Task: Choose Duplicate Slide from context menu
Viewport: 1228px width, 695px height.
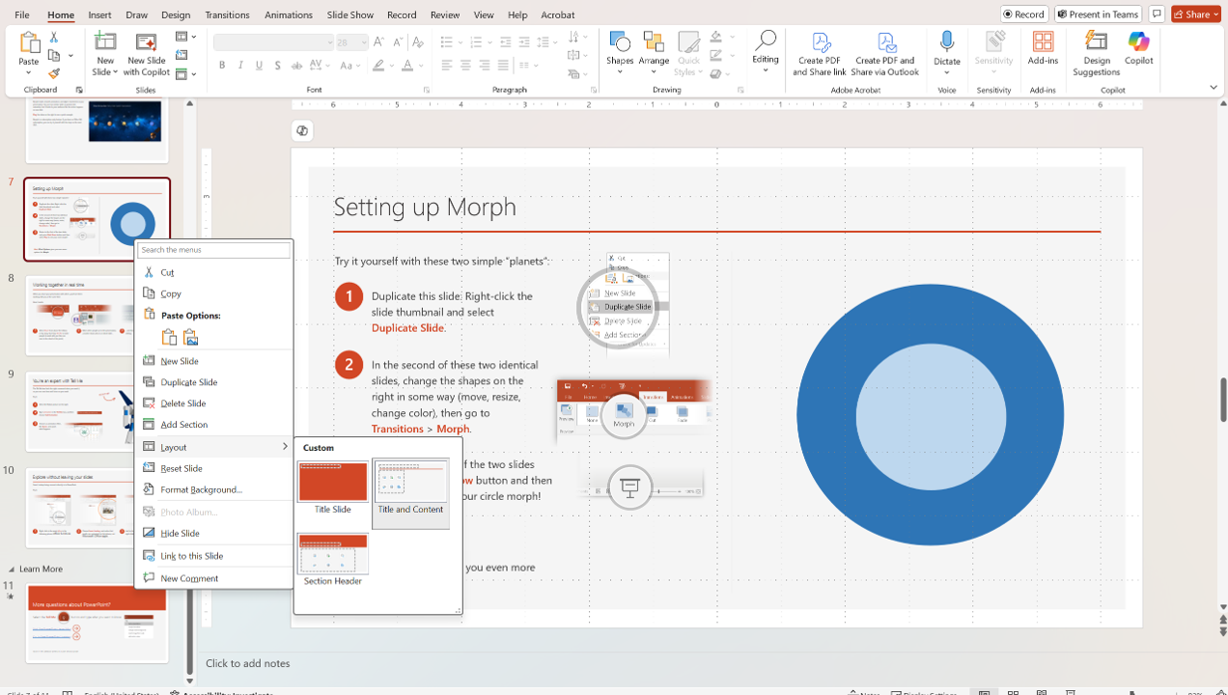Action: 188,382
